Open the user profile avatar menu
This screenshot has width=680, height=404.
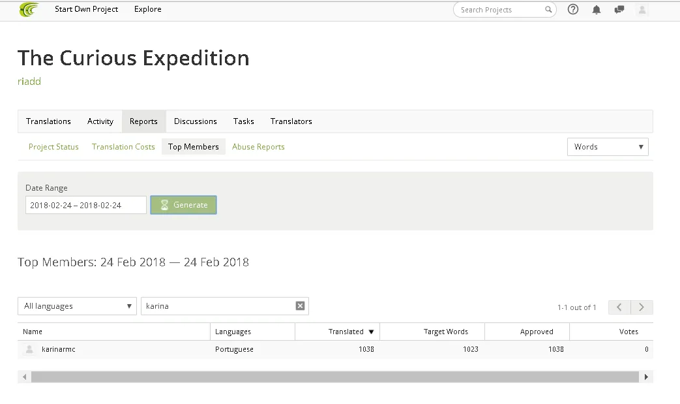(642, 10)
